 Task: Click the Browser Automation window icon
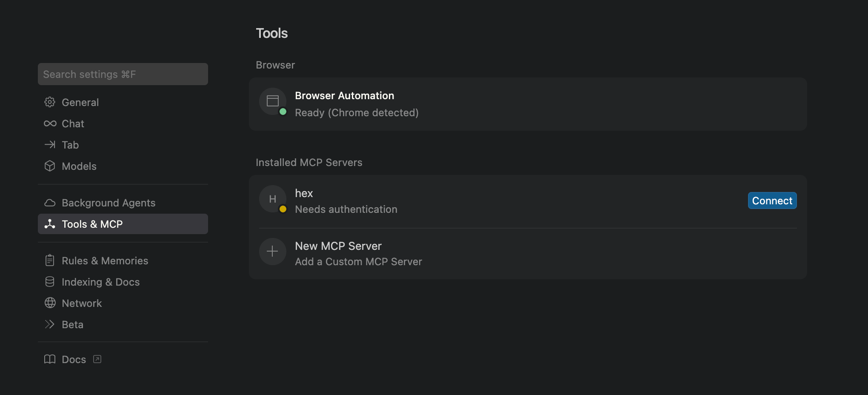[x=272, y=101]
